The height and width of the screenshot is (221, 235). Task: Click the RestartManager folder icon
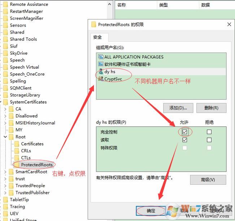(x=5, y=12)
